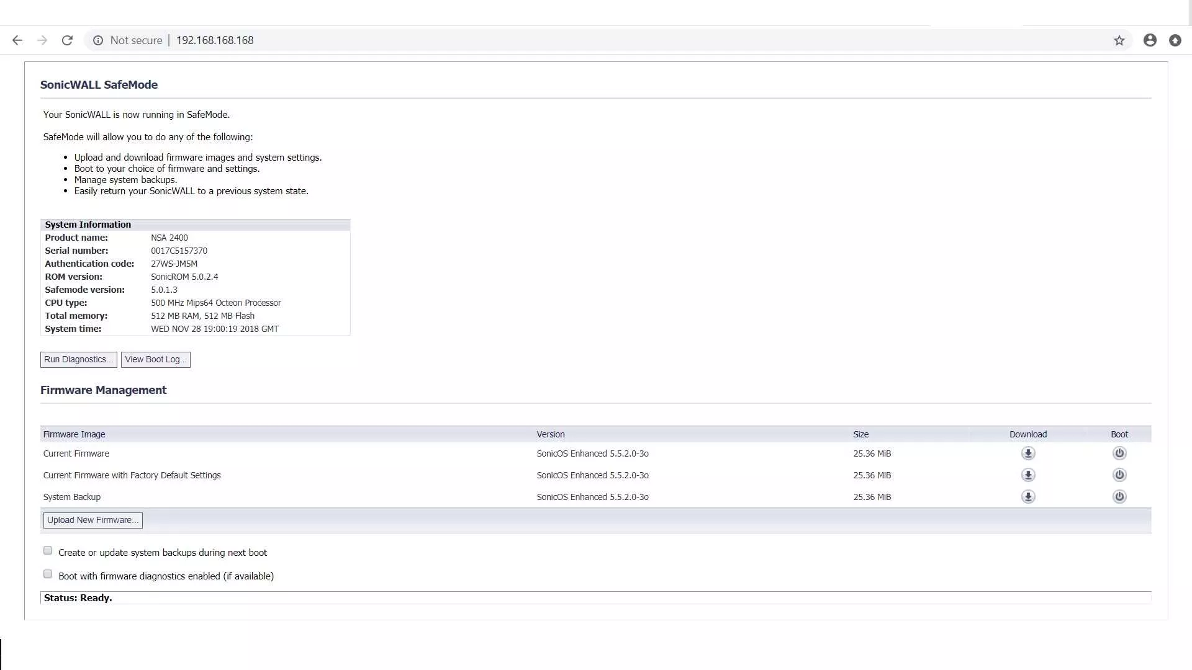The image size is (1192, 670).
Task: Enable create or update system backups checkbox
Action: pyautogui.click(x=48, y=551)
